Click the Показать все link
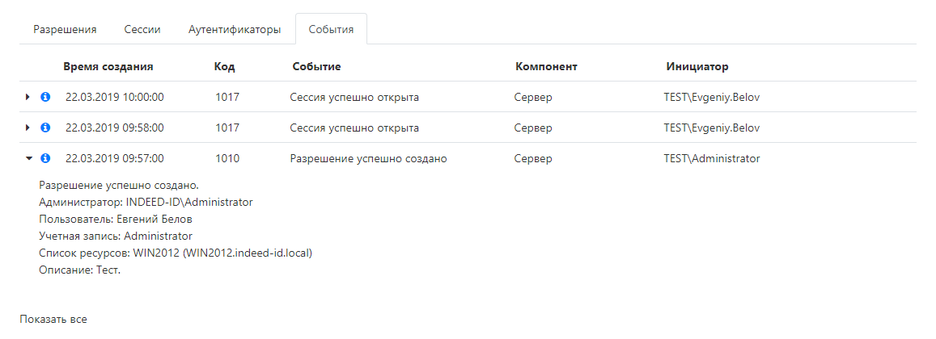 coord(53,319)
